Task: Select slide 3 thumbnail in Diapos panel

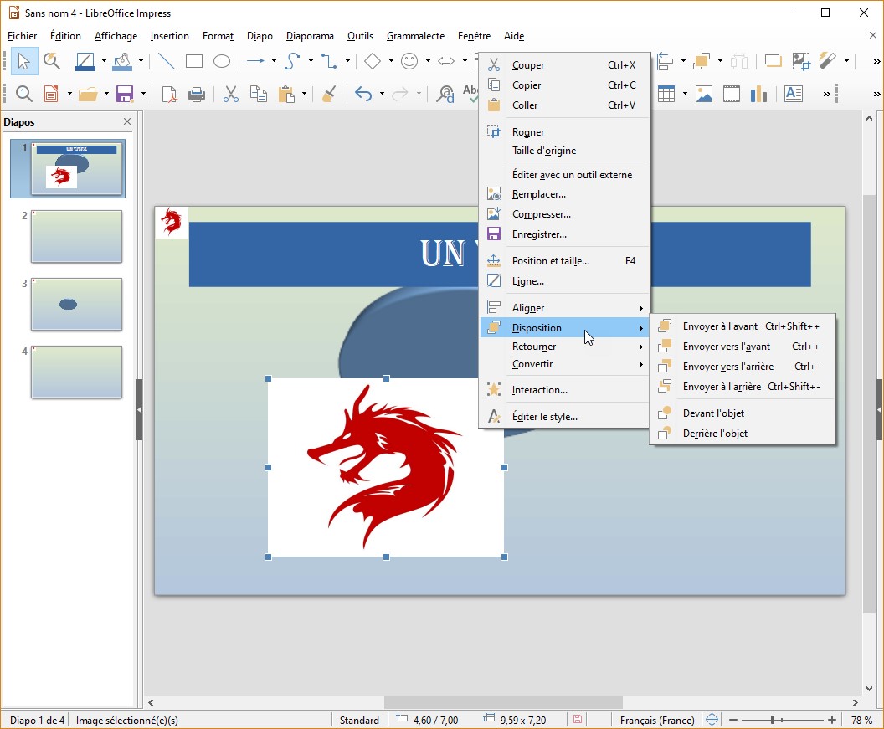Action: (76, 304)
